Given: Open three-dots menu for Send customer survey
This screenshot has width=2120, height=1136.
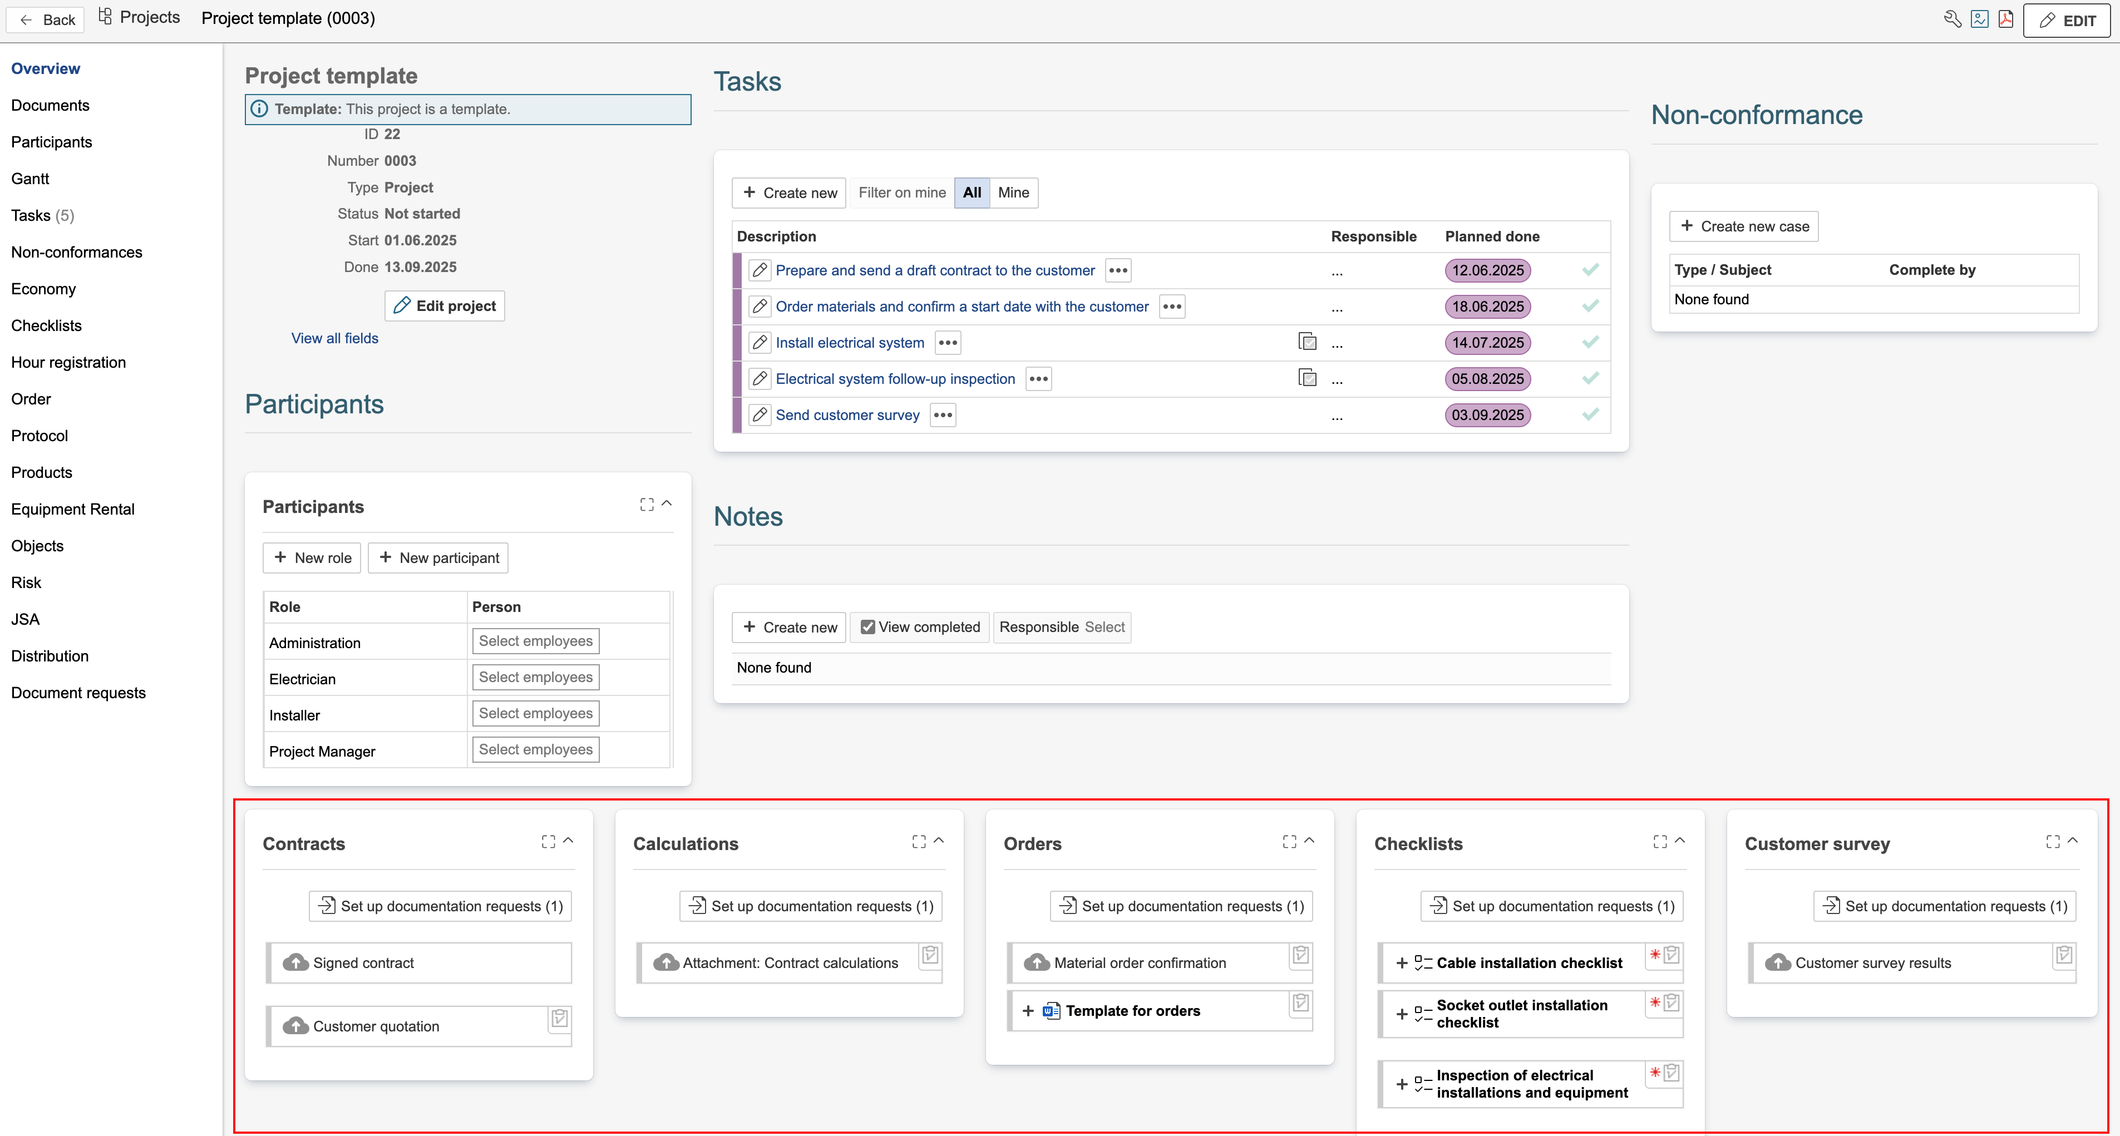Looking at the screenshot, I should [943, 414].
